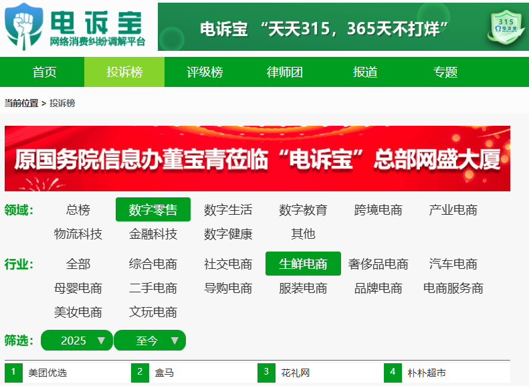Open rank 4 entry 朴朴超市
Image resolution: width=529 pixels, height=386 pixels.
tap(427, 373)
